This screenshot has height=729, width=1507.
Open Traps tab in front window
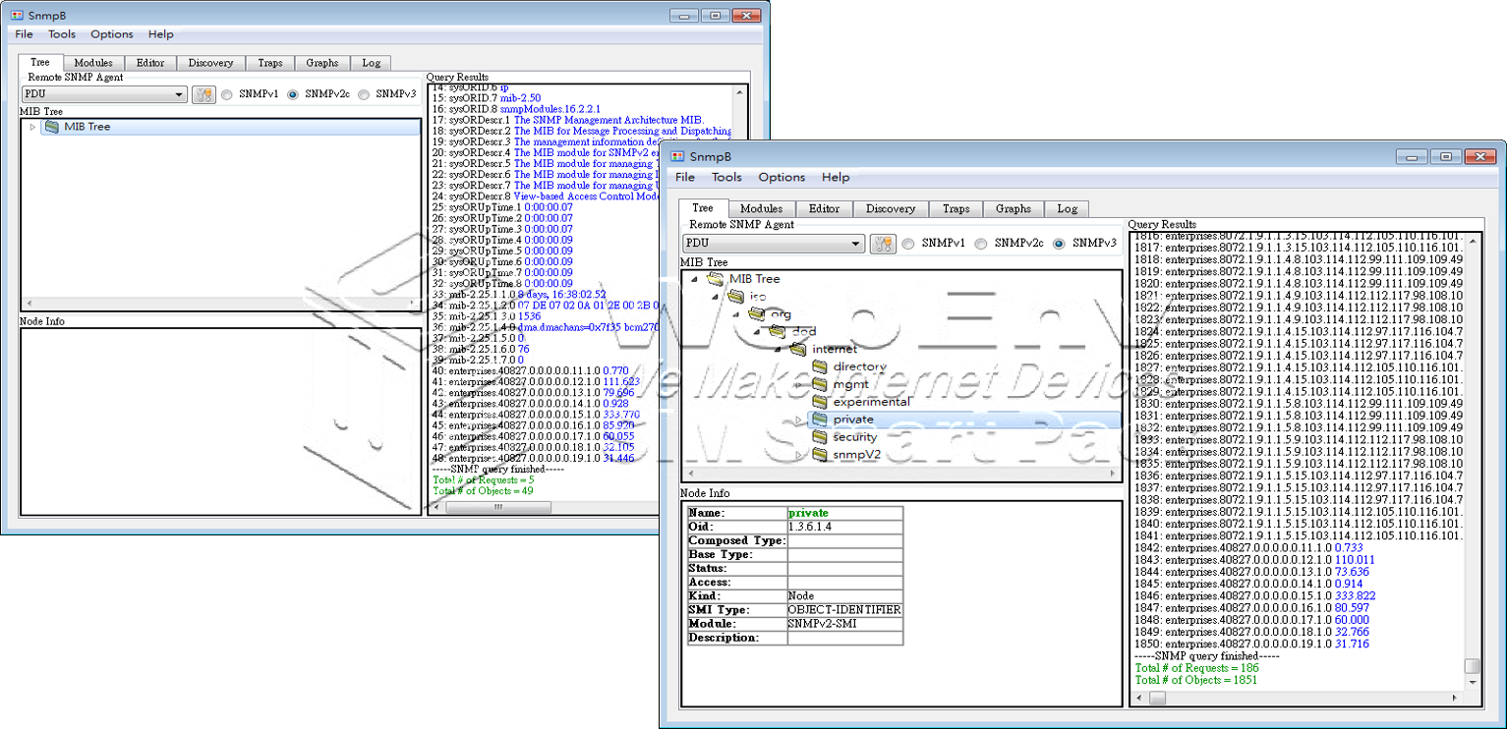(956, 208)
